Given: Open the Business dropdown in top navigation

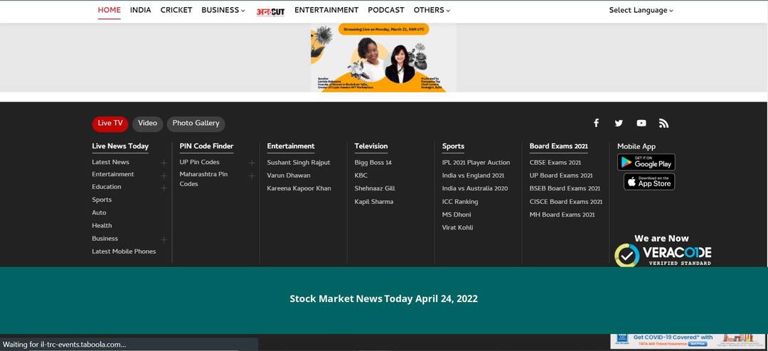Looking at the screenshot, I should pyautogui.click(x=223, y=10).
